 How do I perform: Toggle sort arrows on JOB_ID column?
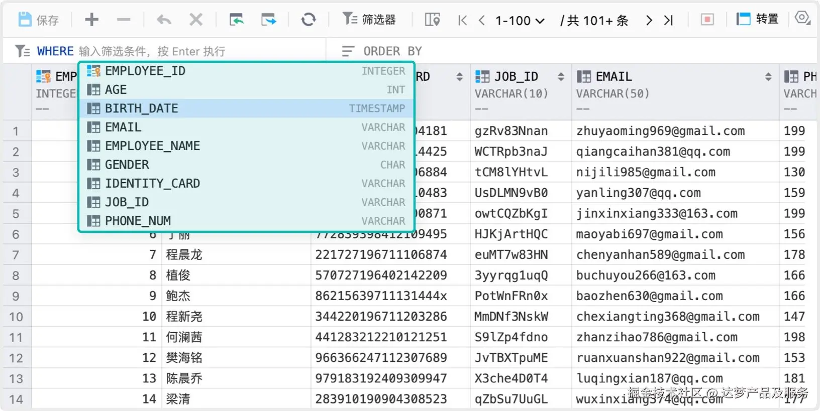pos(561,77)
